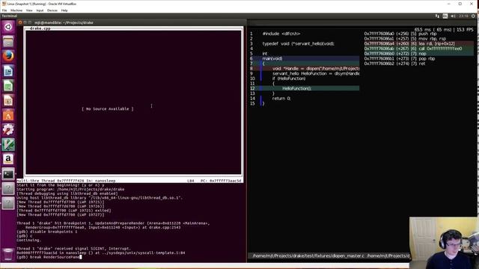Select the dlopen_master.c file path tab
479x269 pixels.
click(x=308, y=256)
